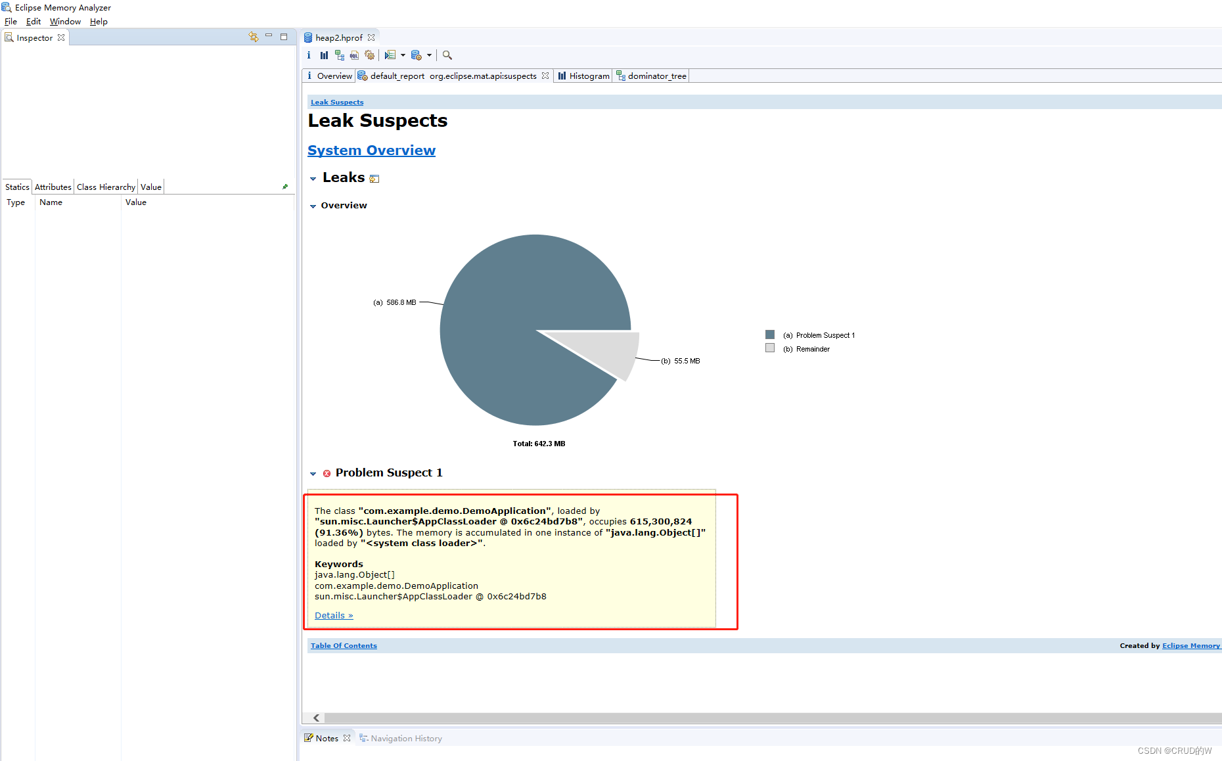Click the '(b) 55.5 MB' chart label
Screen dimensions: 1222x761
681,361
